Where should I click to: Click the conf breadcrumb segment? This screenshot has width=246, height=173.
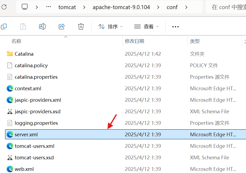coord(172,7)
